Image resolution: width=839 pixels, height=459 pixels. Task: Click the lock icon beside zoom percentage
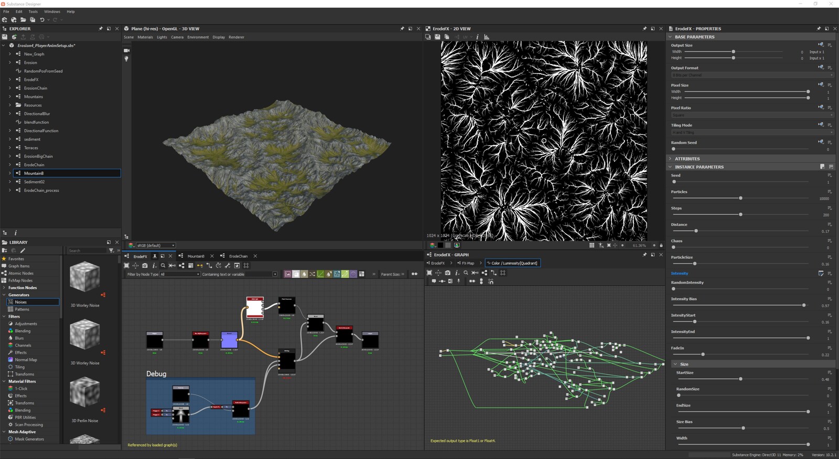click(x=661, y=245)
